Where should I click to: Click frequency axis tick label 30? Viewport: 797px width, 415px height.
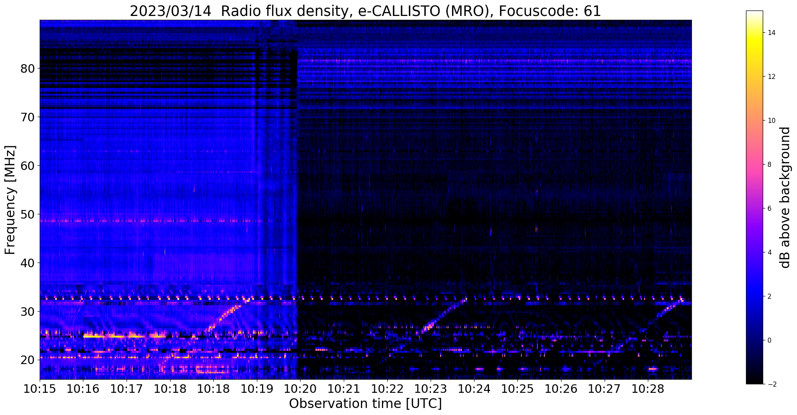tap(28, 312)
